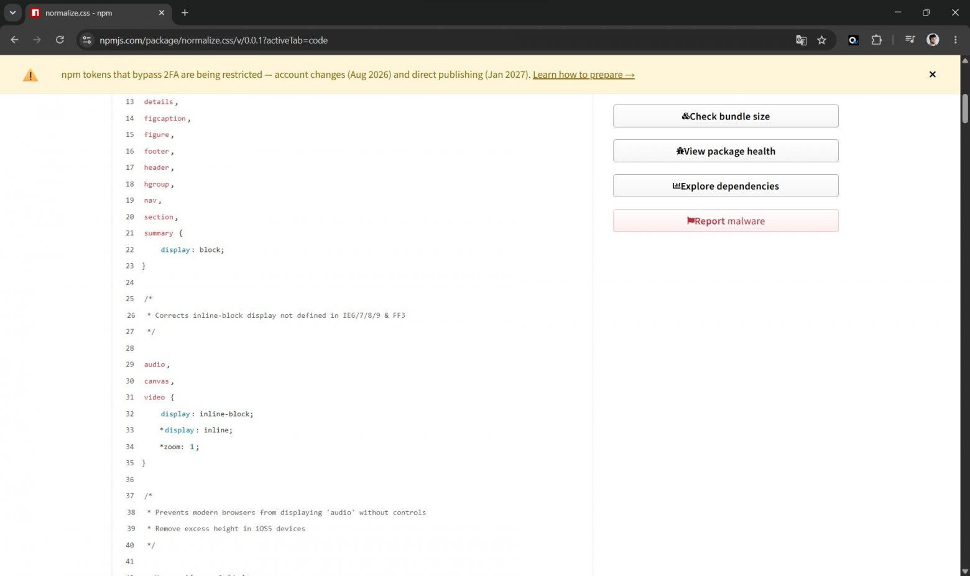The width and height of the screenshot is (970, 576).
Task: Click 'canvas,' on line 30
Action: click(x=159, y=381)
